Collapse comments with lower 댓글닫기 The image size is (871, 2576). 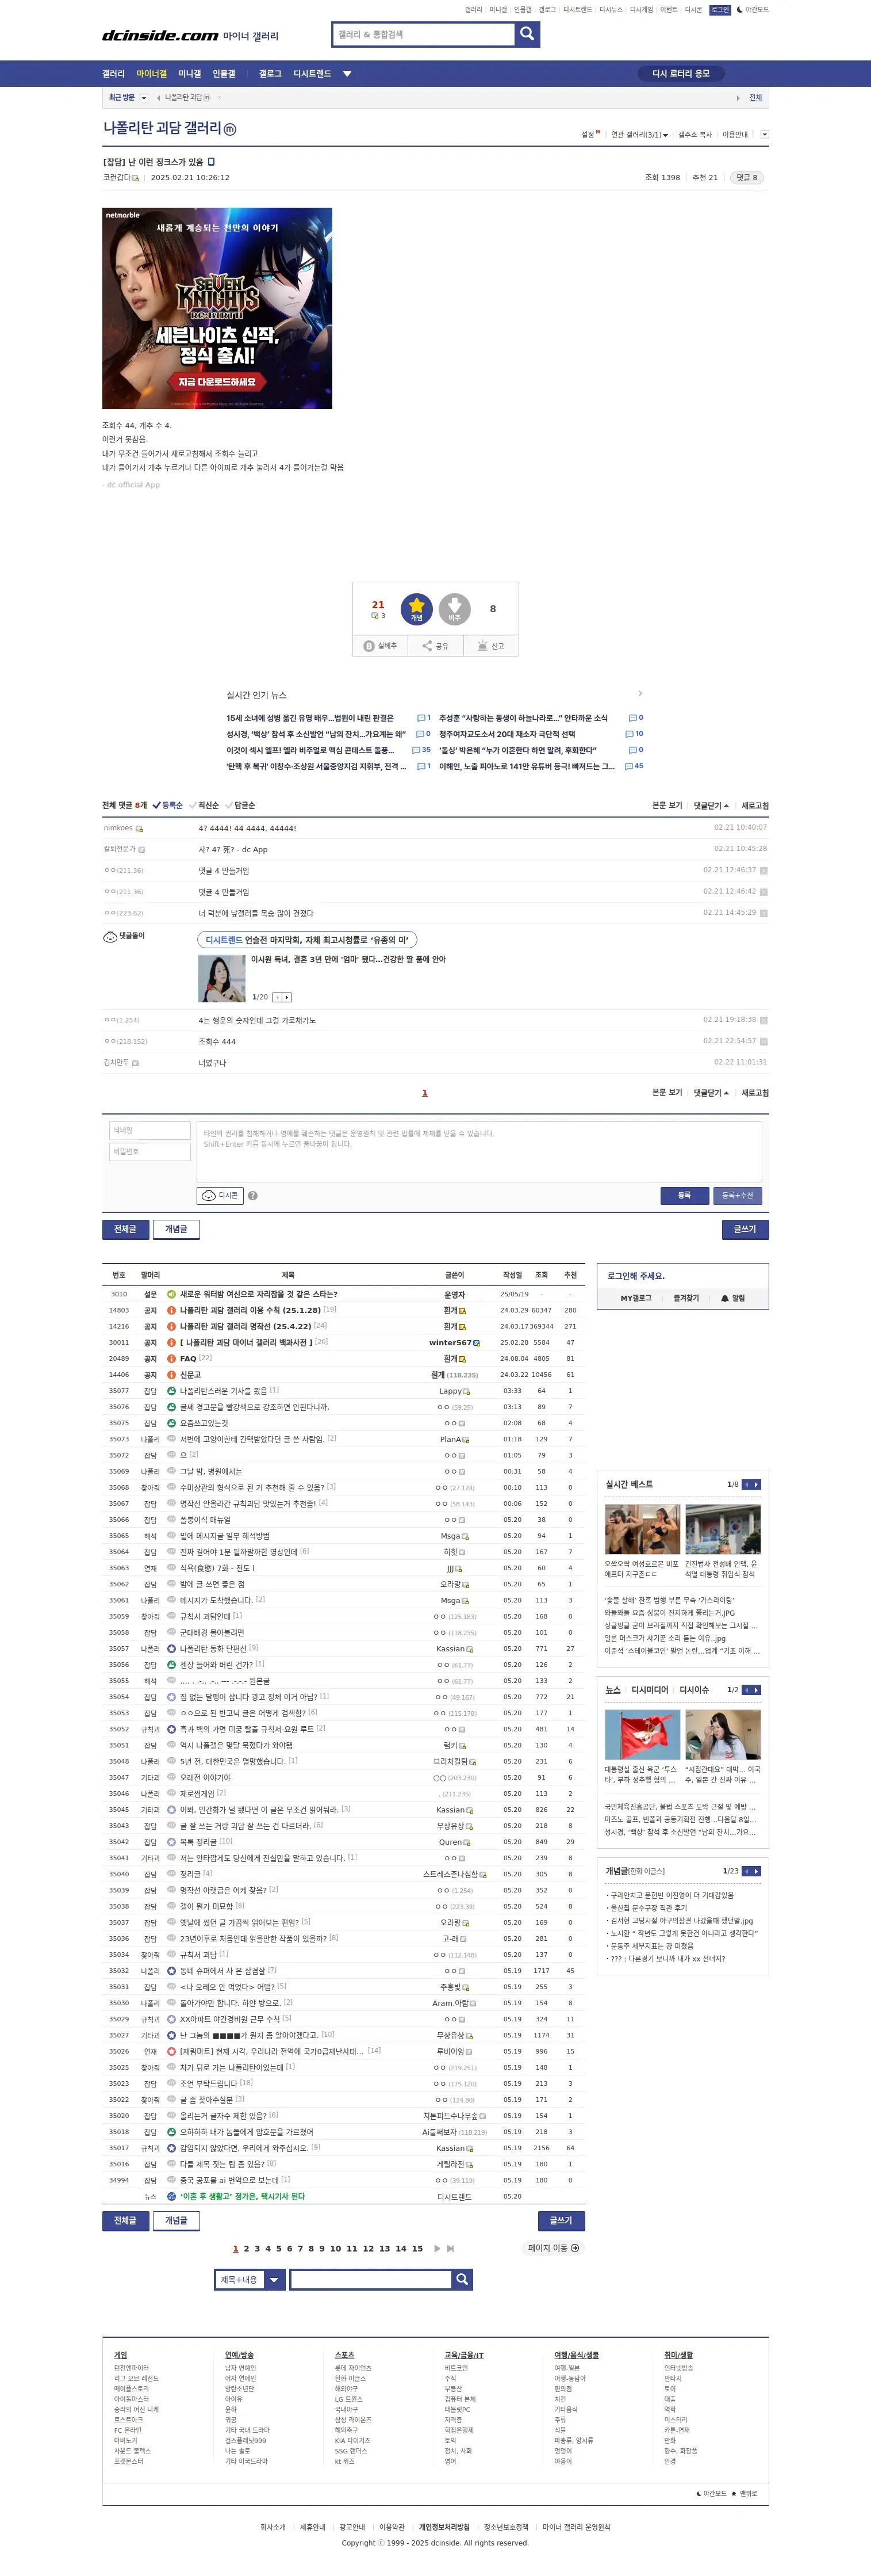point(711,1093)
